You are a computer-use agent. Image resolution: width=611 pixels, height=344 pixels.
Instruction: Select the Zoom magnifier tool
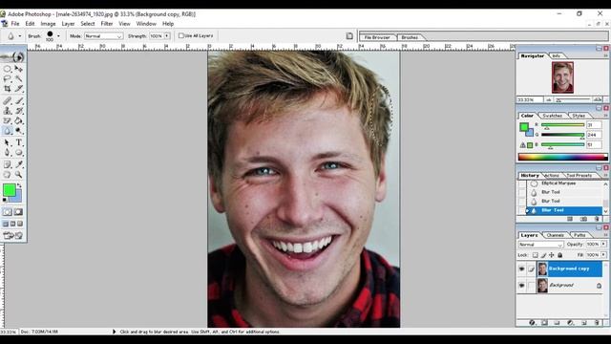point(19,175)
